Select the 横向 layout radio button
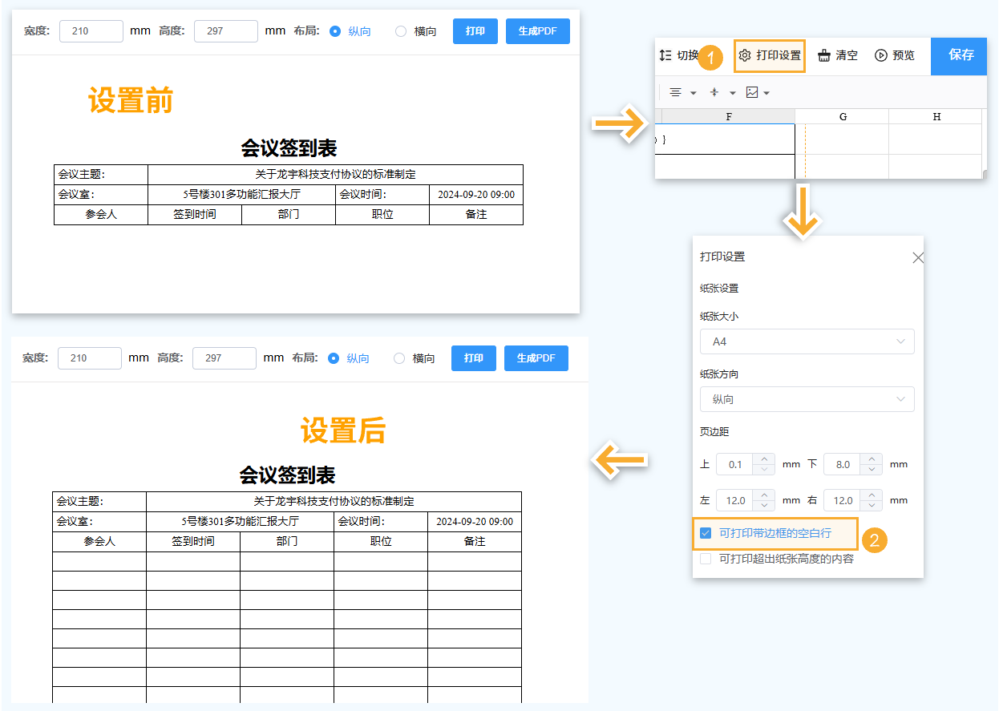 pyautogui.click(x=400, y=30)
